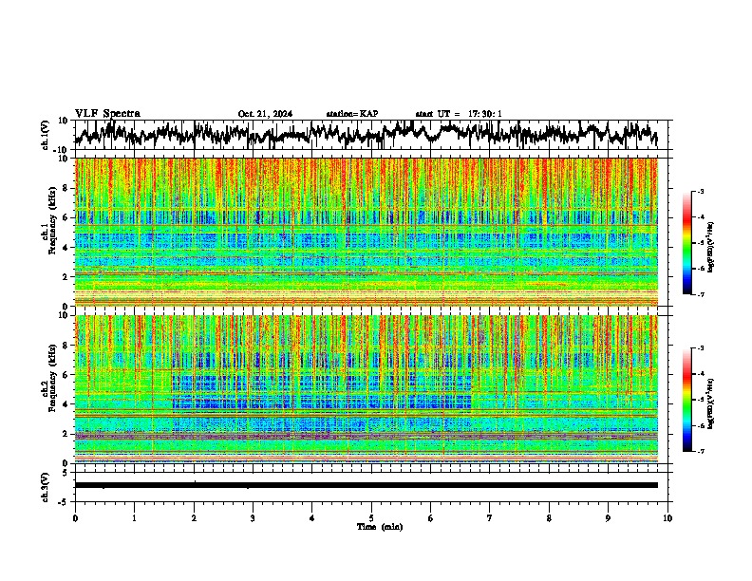Click the -7 label on ch.2 color bar

tap(700, 451)
